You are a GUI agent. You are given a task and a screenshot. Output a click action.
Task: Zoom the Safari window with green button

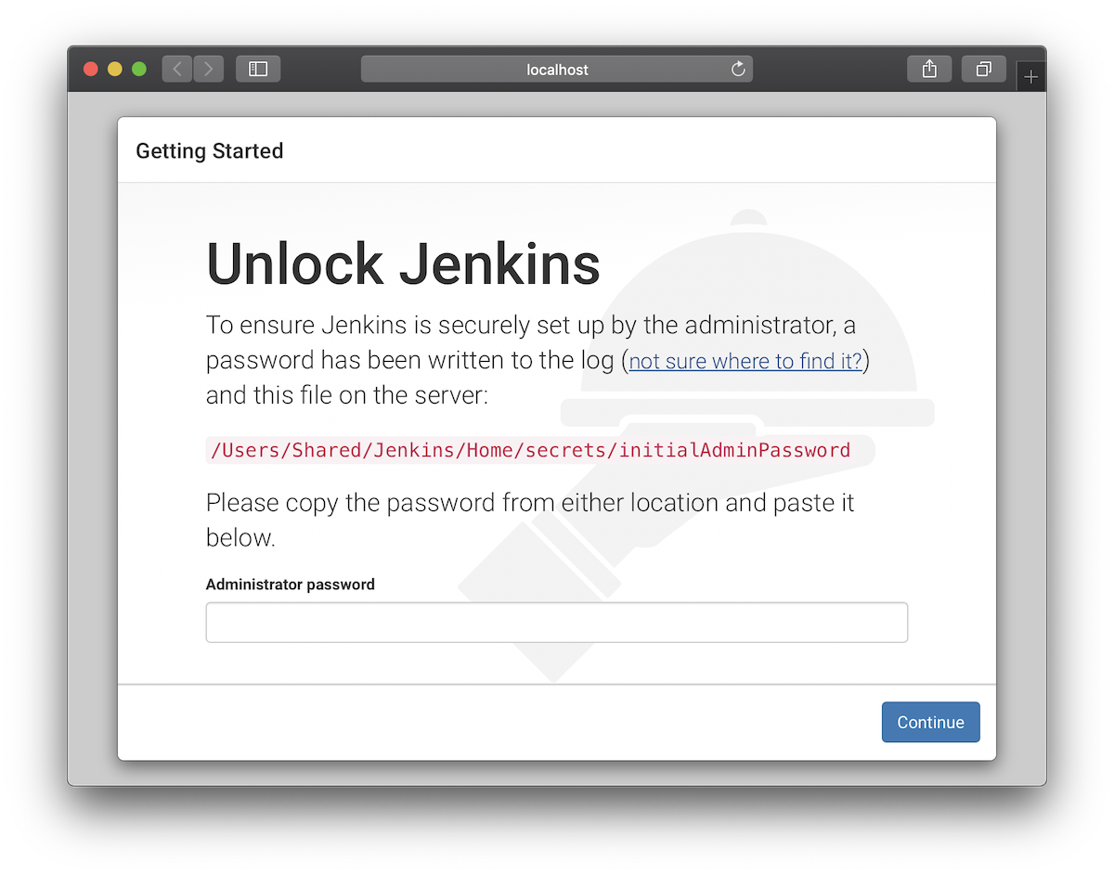coord(139,69)
